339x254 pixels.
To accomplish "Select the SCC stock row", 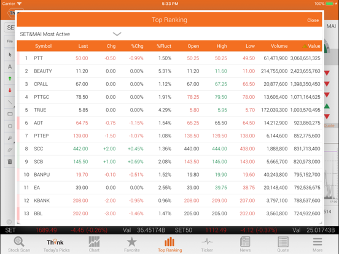I will click(x=169, y=149).
